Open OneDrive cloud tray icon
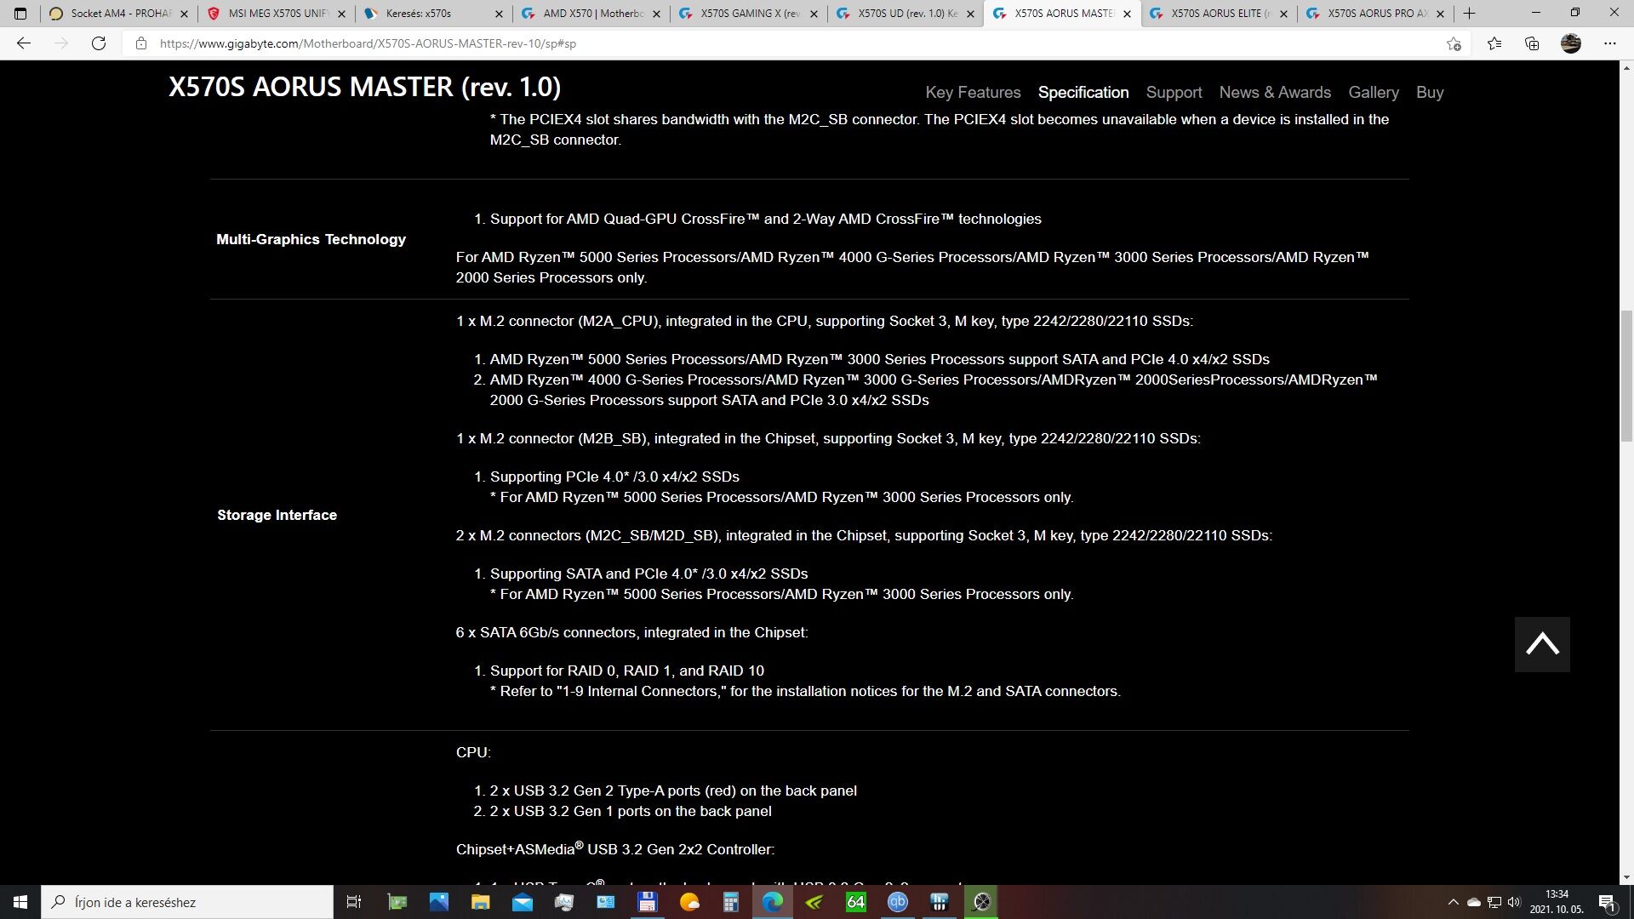The height and width of the screenshot is (919, 1634). (x=1474, y=902)
